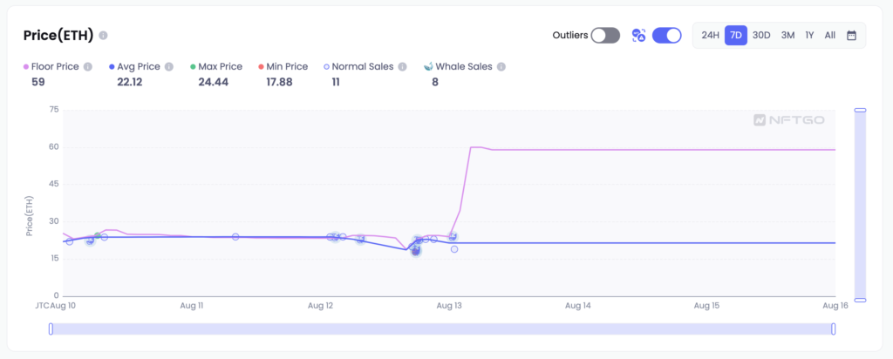Click the horizontal time range slider bar

tap(442, 329)
